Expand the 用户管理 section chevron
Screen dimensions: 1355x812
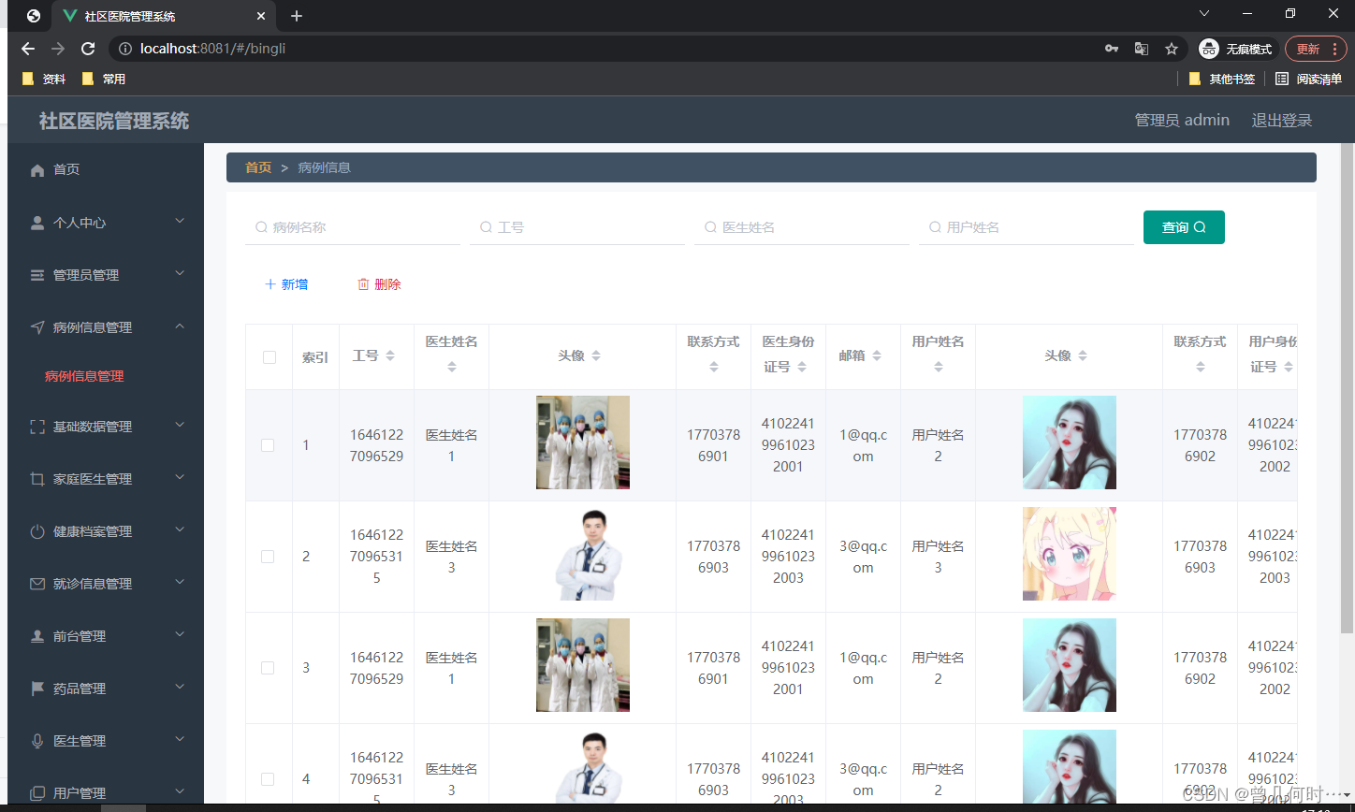[179, 791]
